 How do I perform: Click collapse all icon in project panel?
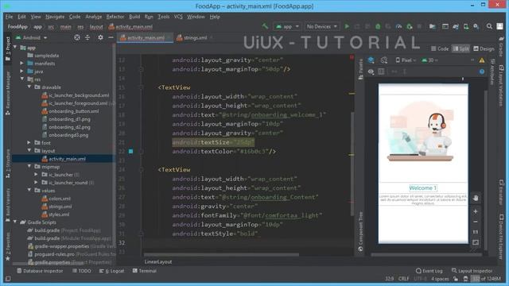(x=87, y=37)
